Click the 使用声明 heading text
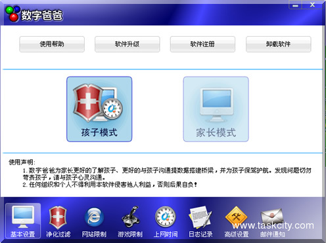 click(x=22, y=162)
